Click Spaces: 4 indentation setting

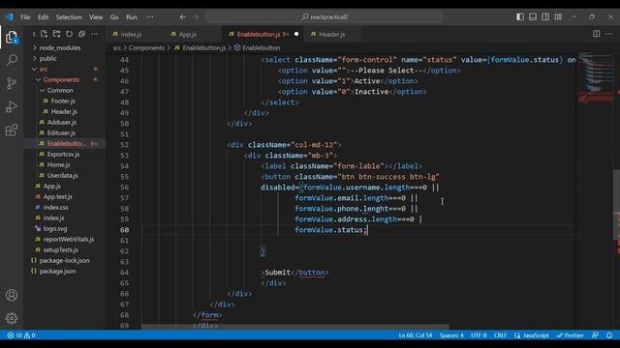pos(451,335)
